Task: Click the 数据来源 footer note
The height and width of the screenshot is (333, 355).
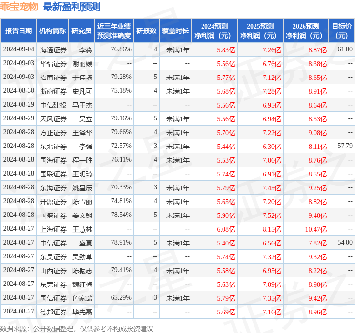Action: [x=77, y=328]
